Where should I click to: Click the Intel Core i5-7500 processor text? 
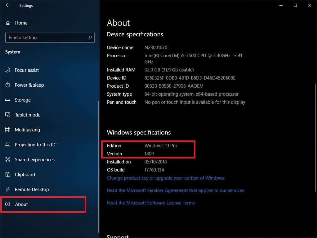click(193, 58)
